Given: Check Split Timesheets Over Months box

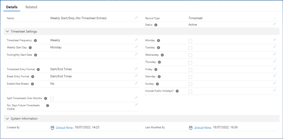Looking at the screenshot, I should pyautogui.click(x=52, y=99).
